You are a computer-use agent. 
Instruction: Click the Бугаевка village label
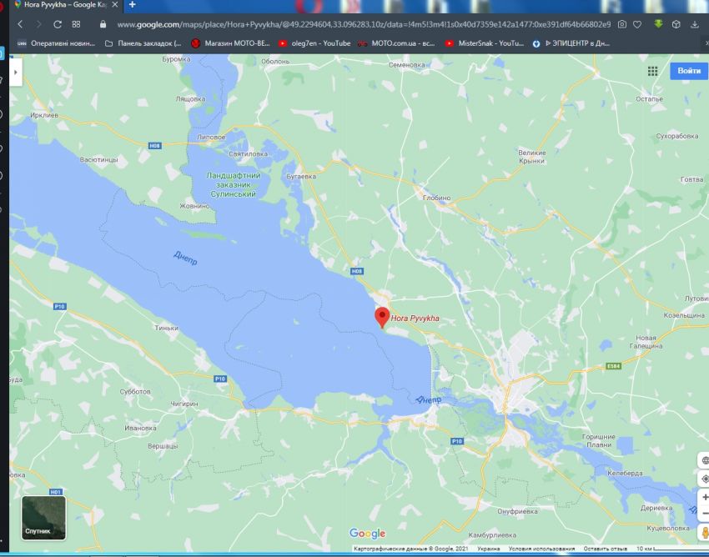[301, 176]
